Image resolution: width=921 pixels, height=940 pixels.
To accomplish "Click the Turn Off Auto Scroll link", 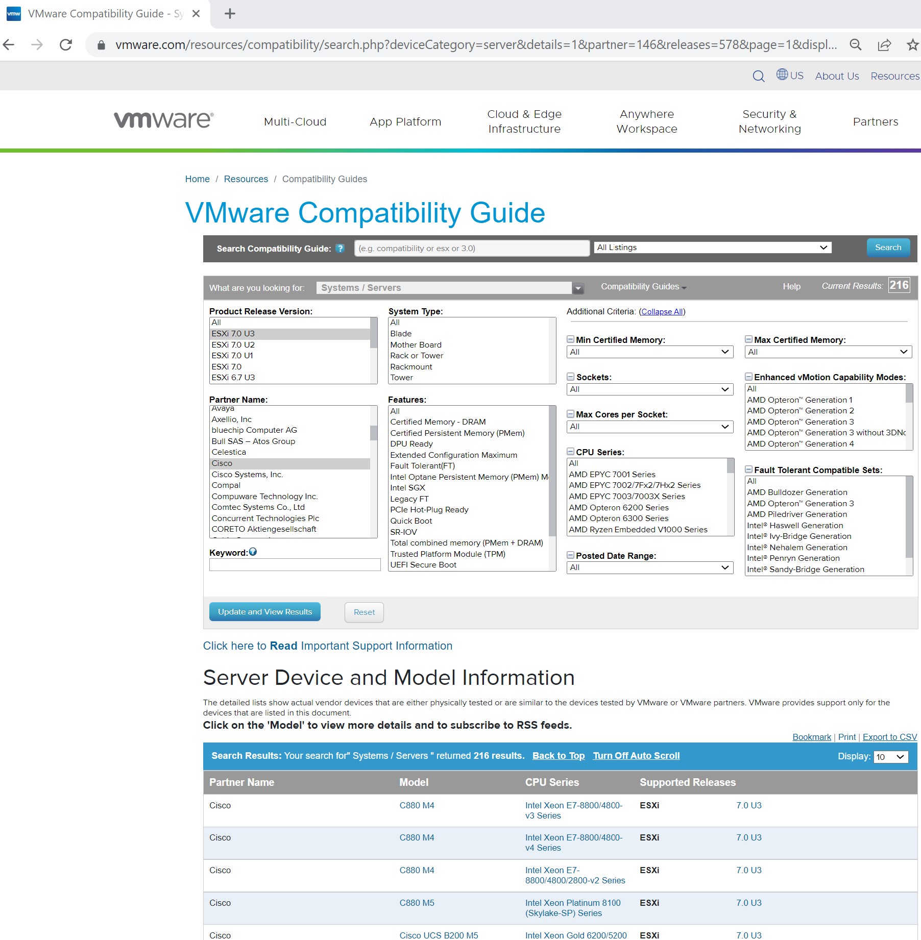I will 636,756.
